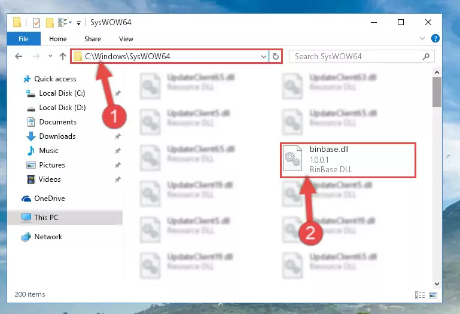
Task: Expand the ribbon with the chevron
Action: coord(422,38)
